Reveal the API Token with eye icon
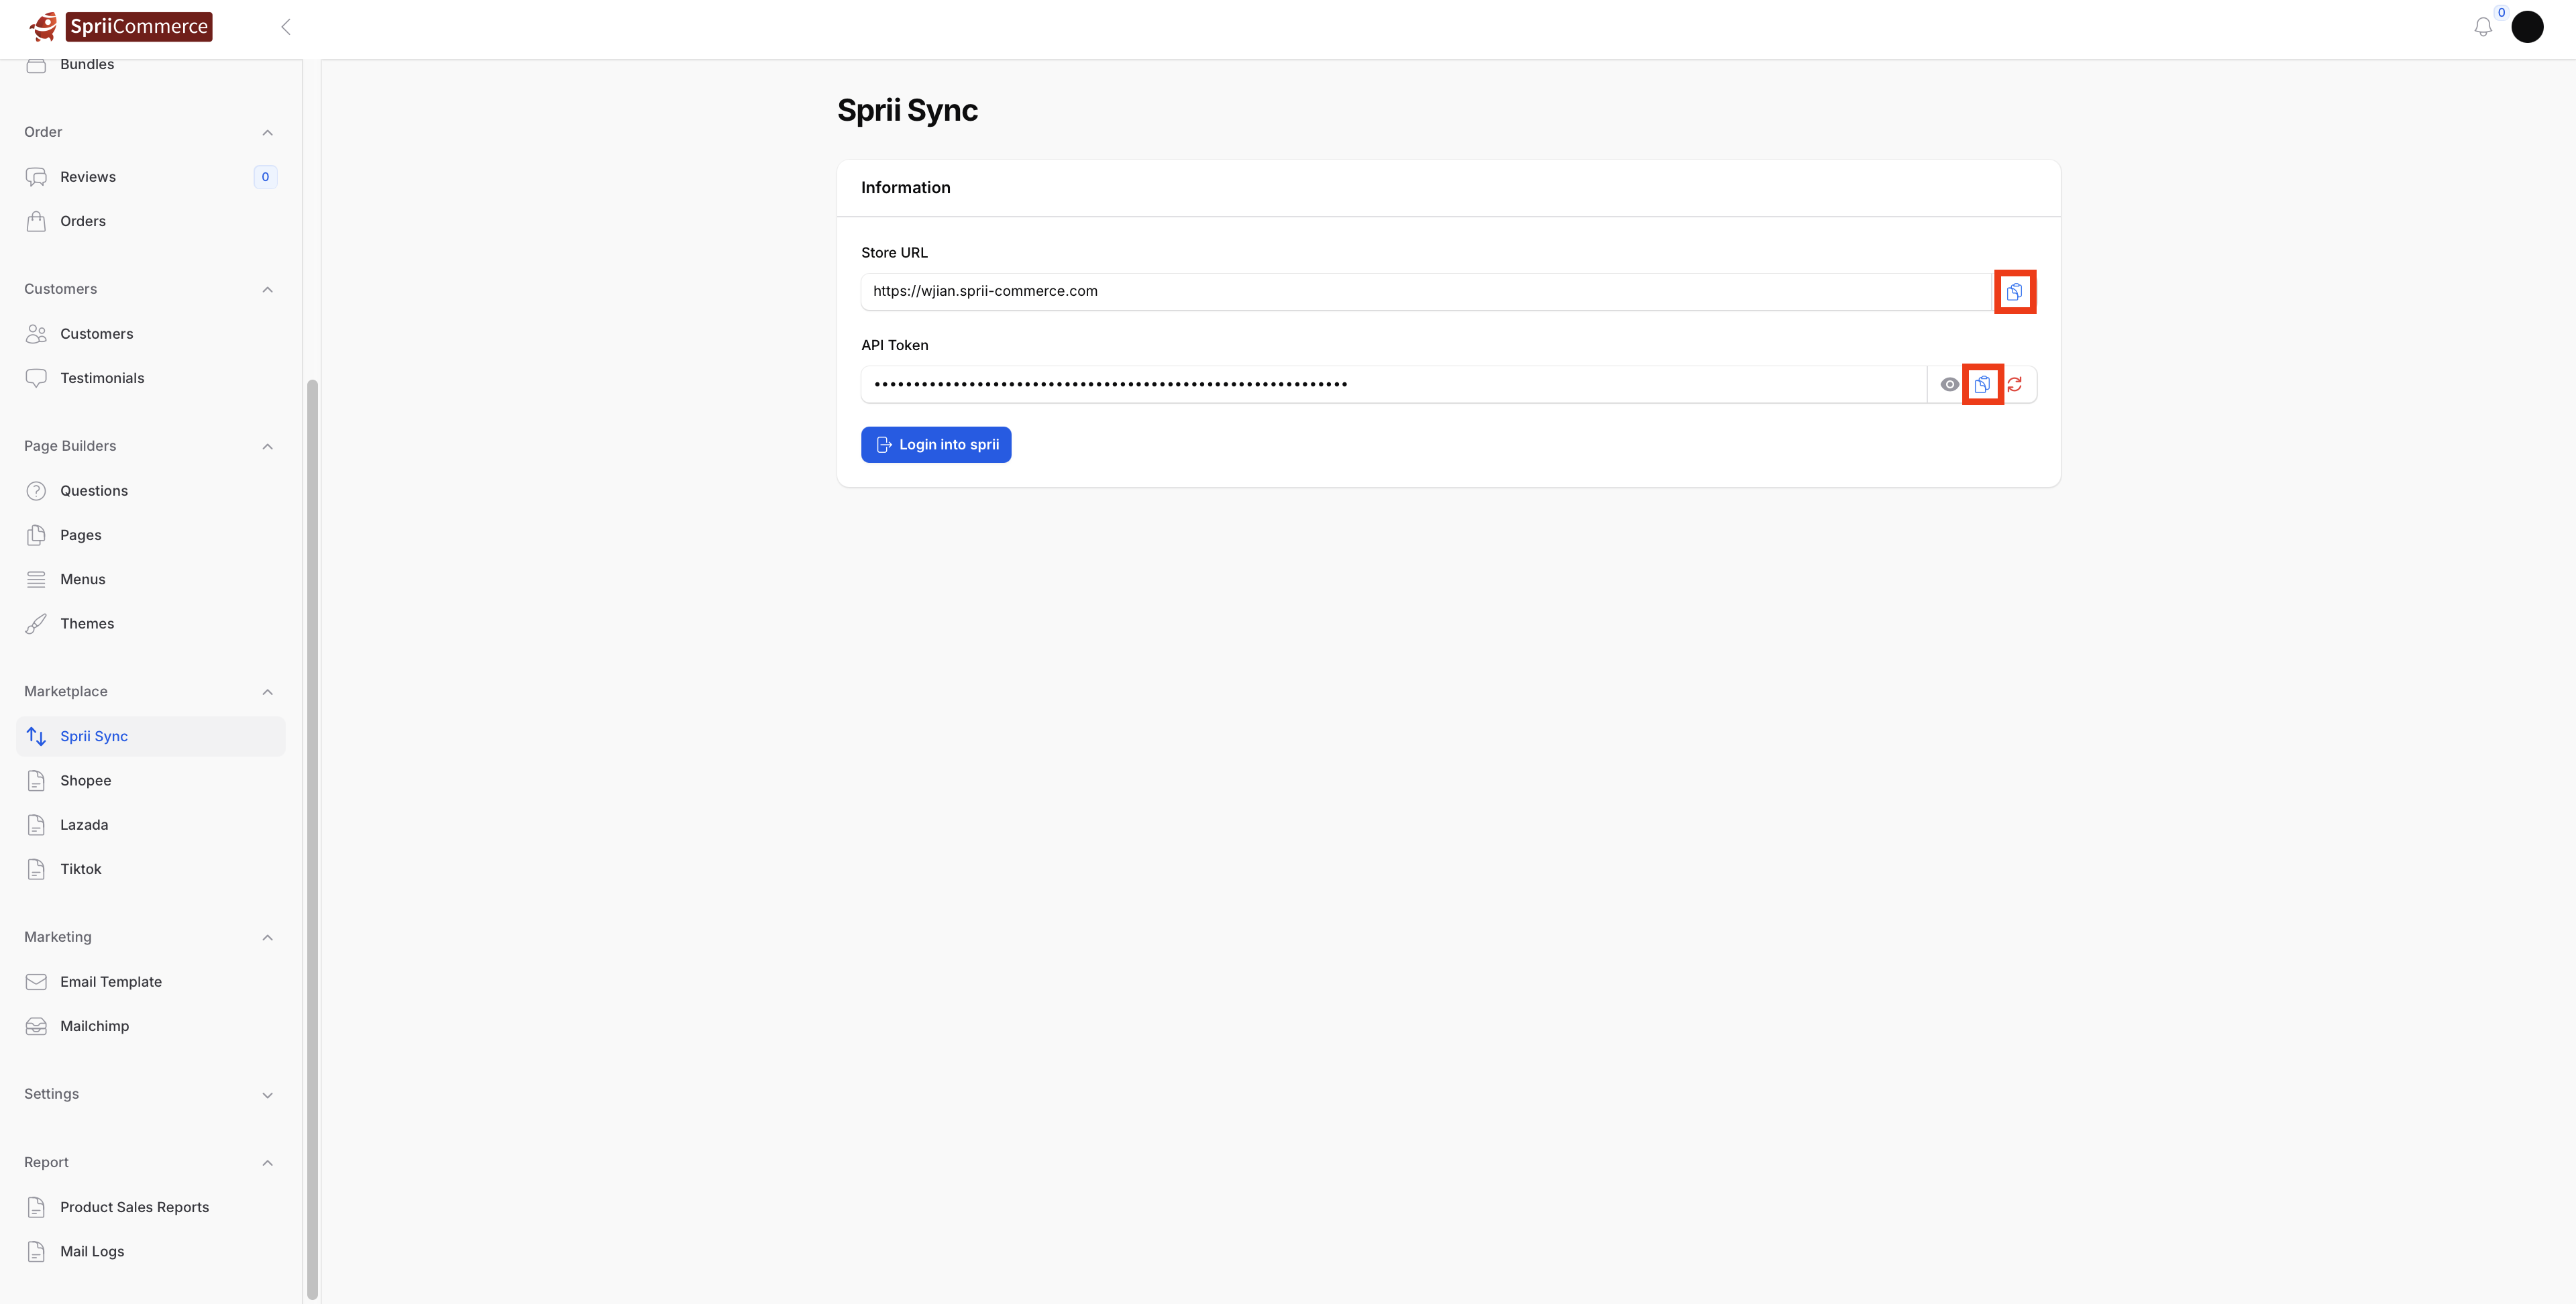The image size is (2576, 1304). [x=1949, y=384]
